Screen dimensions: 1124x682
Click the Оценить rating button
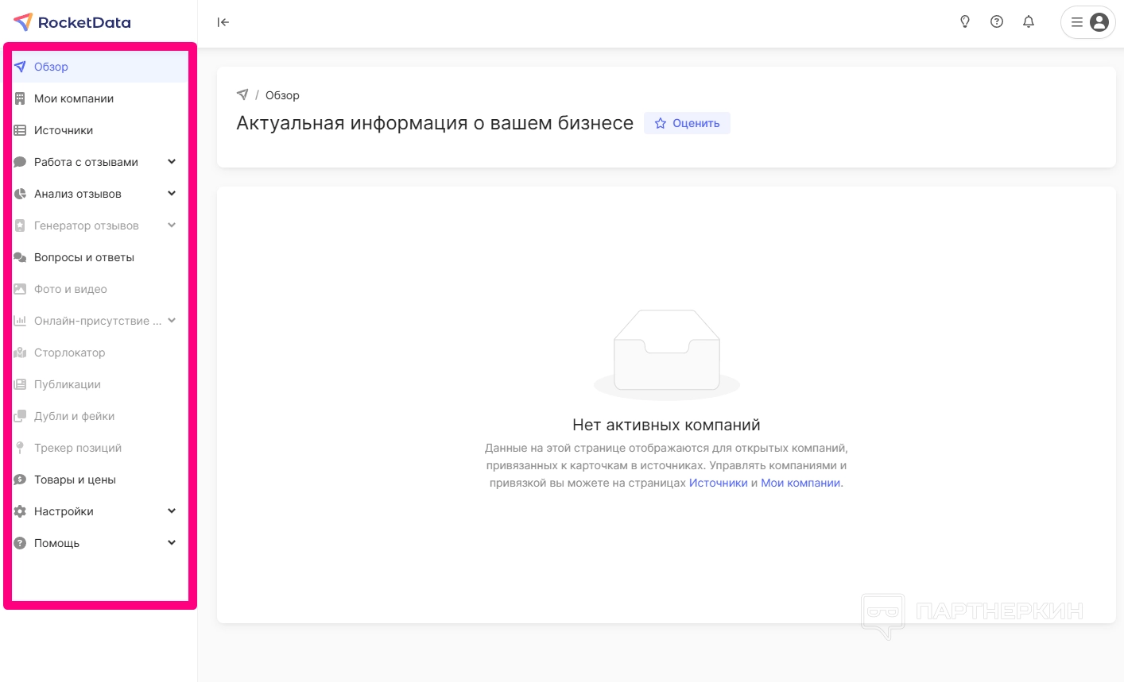(687, 123)
